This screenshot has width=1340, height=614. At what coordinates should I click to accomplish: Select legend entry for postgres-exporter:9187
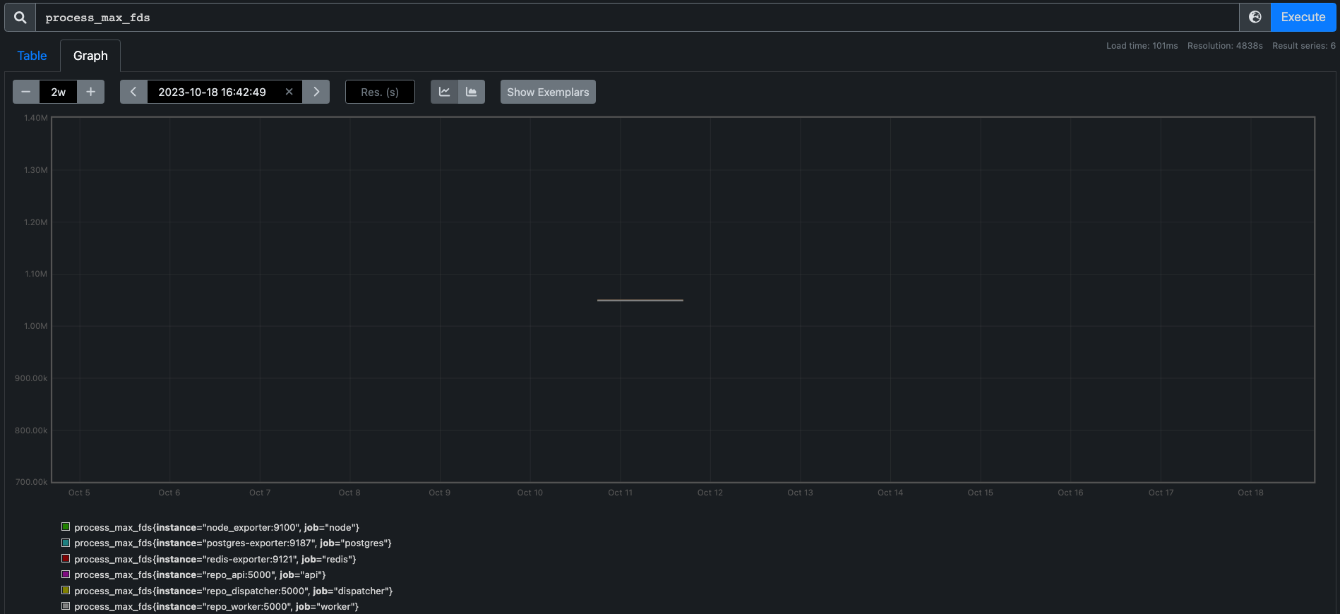coord(233,543)
